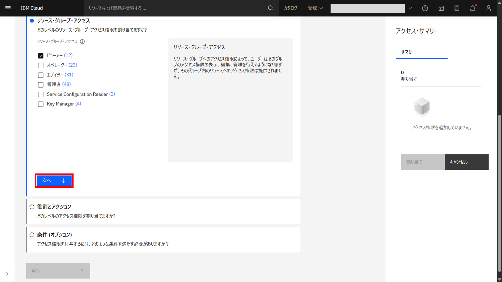Open the hamburger navigation menu
Image resolution: width=502 pixels, height=282 pixels.
8,8
